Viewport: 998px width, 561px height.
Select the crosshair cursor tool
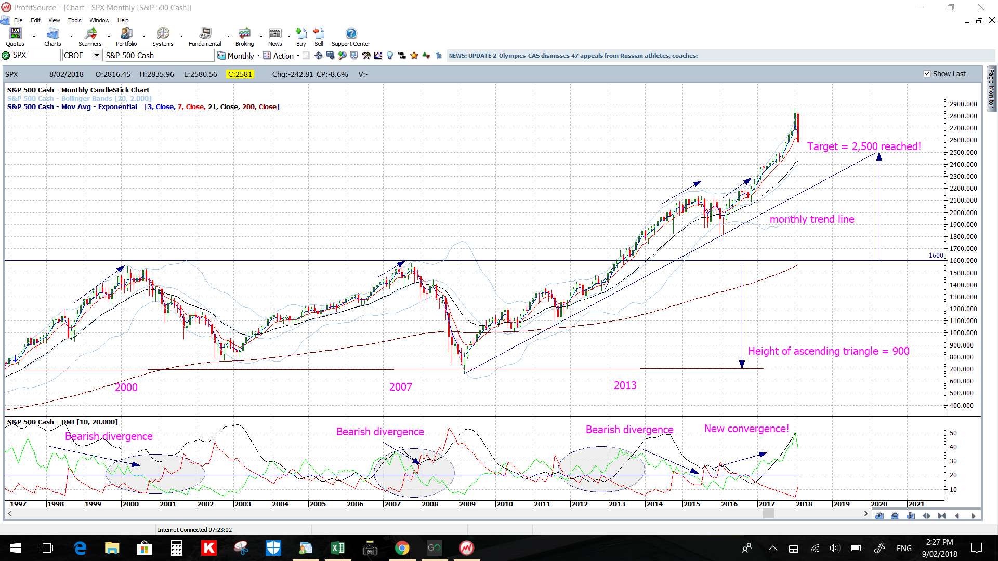(319, 56)
